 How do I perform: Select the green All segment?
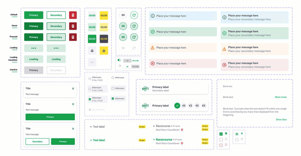click(x=127, y=67)
